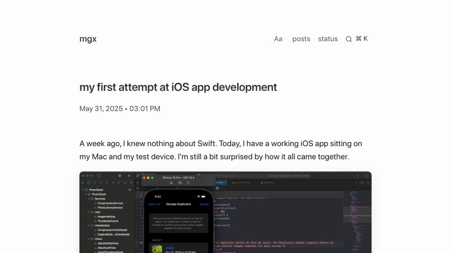
Task: Click the ⌘ K shortcut label
Action: coord(362,39)
